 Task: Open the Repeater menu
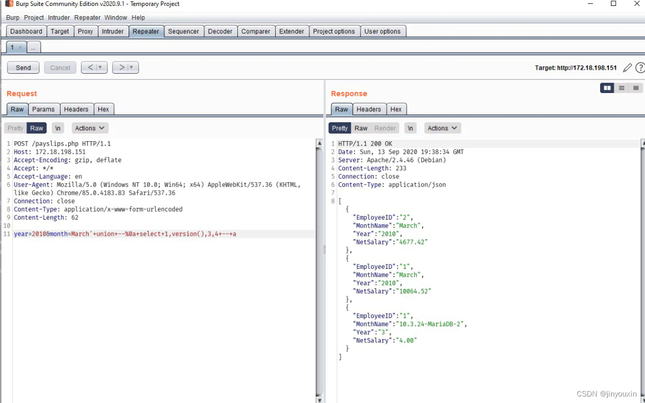tap(87, 18)
